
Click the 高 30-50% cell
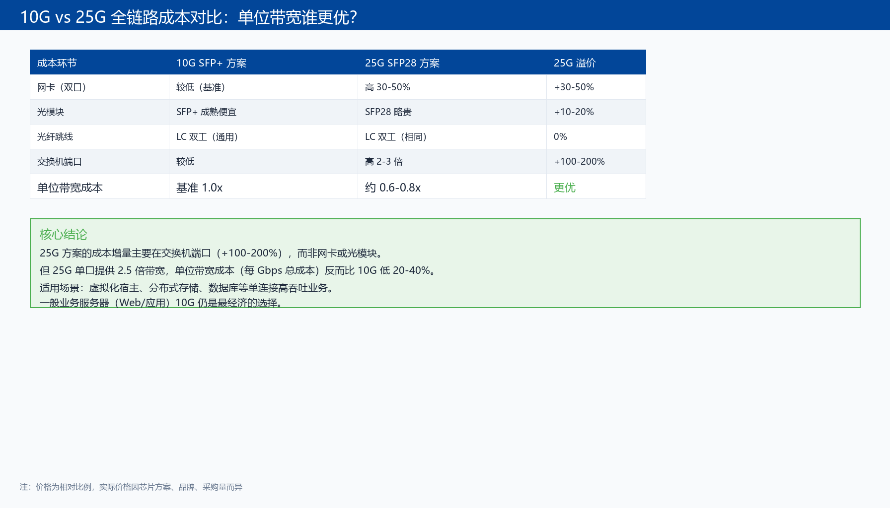(x=452, y=87)
